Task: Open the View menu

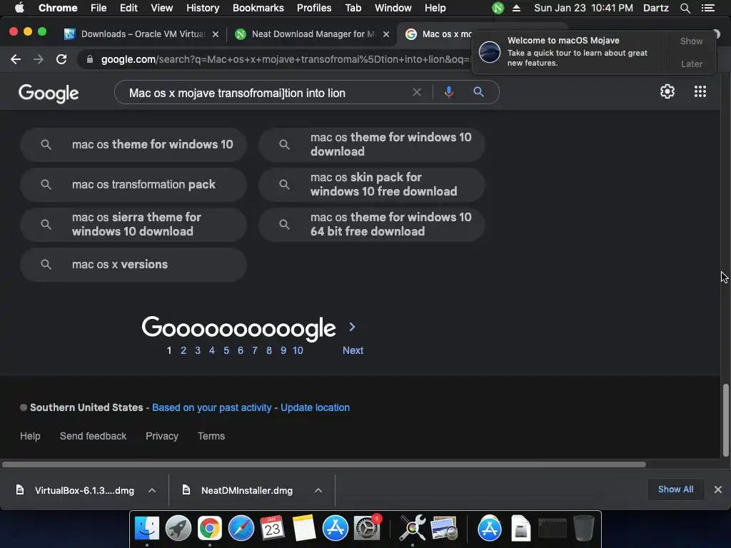Action: pyautogui.click(x=162, y=8)
